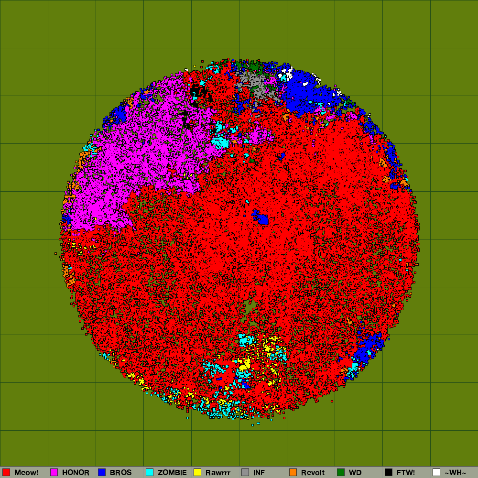Click the gray INF cluster at map top
The height and width of the screenshot is (478, 478).
[256, 85]
